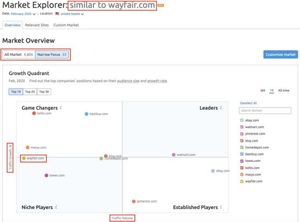Click the bestbuy.com dot in the quadrant
Viewport: 300px width, 222px height.
click(x=86, y=114)
